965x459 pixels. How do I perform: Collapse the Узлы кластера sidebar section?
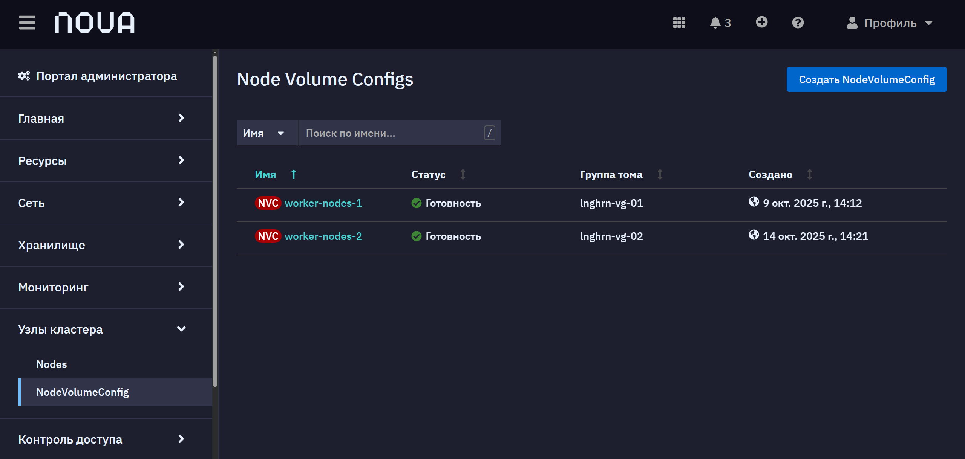(x=106, y=329)
